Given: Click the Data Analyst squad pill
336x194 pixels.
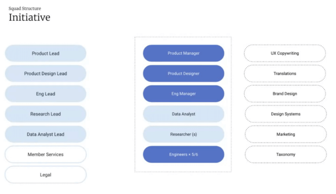Looking at the screenshot, I should 183,114.
